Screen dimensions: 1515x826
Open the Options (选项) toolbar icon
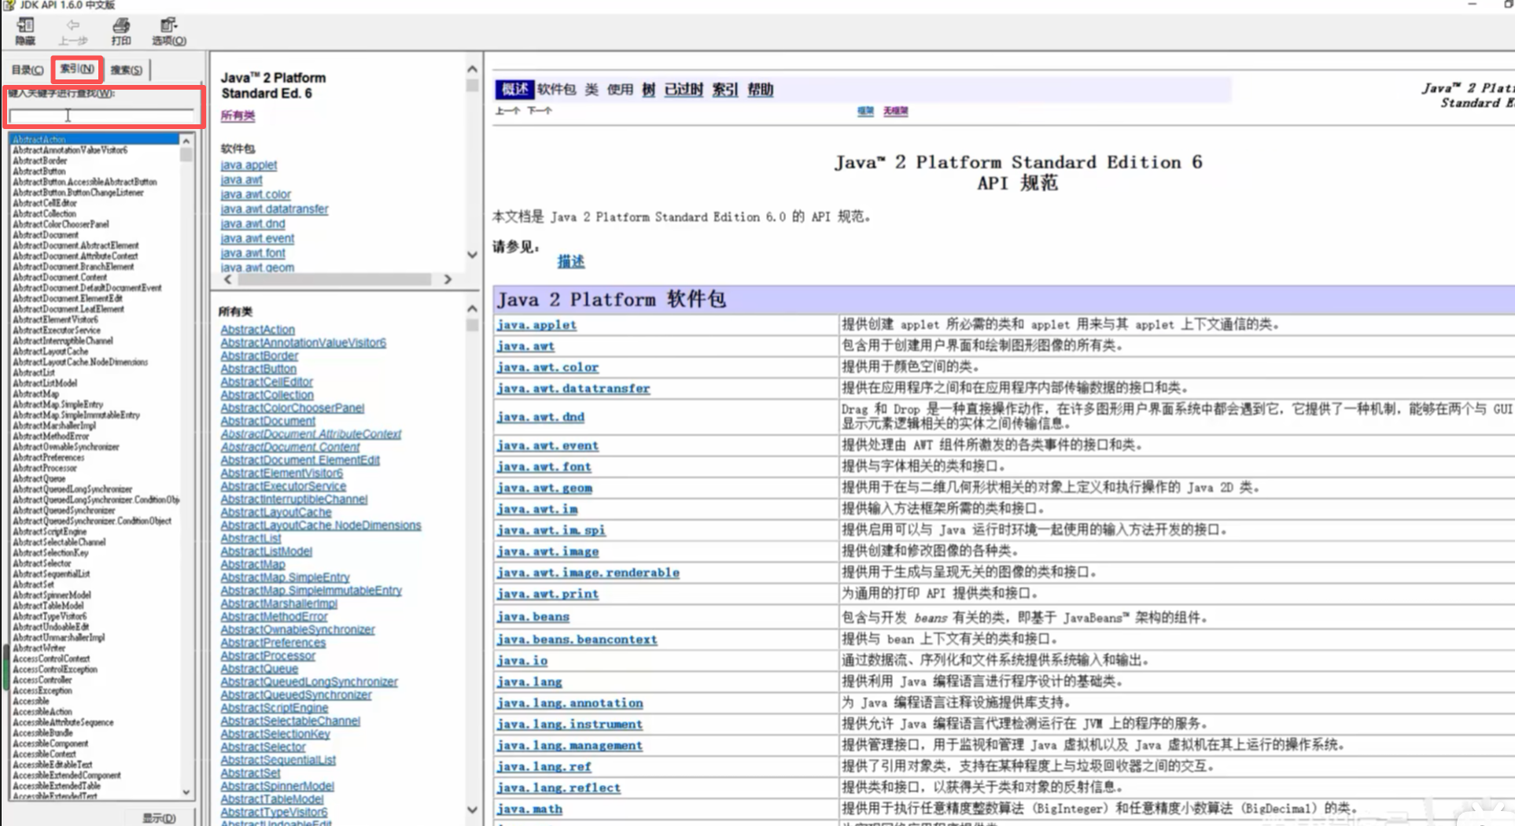click(169, 31)
